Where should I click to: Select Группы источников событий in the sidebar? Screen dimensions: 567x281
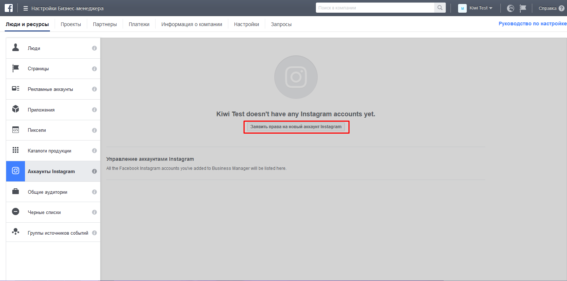click(x=53, y=233)
